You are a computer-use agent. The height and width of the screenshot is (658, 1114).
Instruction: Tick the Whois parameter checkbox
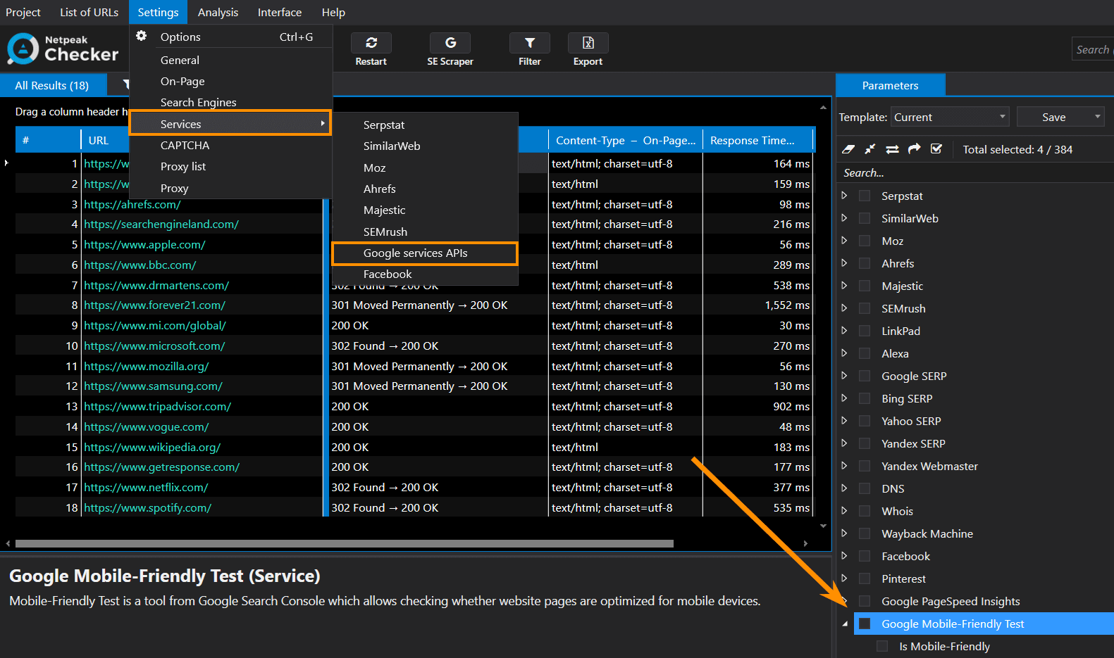[x=865, y=511]
